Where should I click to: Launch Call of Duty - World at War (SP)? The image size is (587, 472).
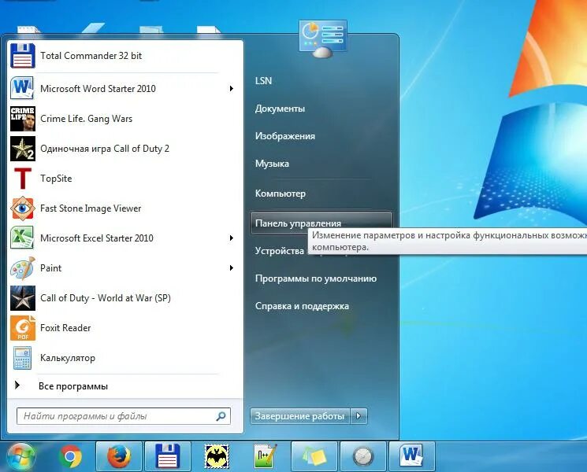[106, 298]
